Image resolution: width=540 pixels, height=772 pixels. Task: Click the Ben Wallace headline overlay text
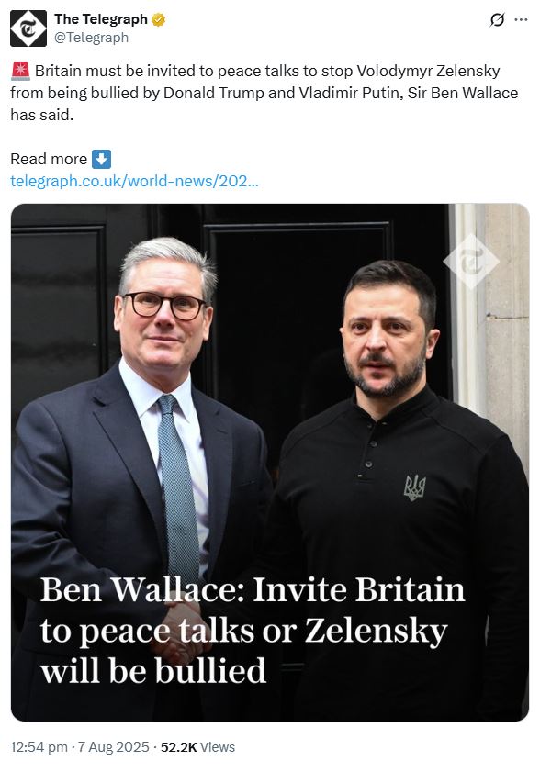(x=253, y=631)
